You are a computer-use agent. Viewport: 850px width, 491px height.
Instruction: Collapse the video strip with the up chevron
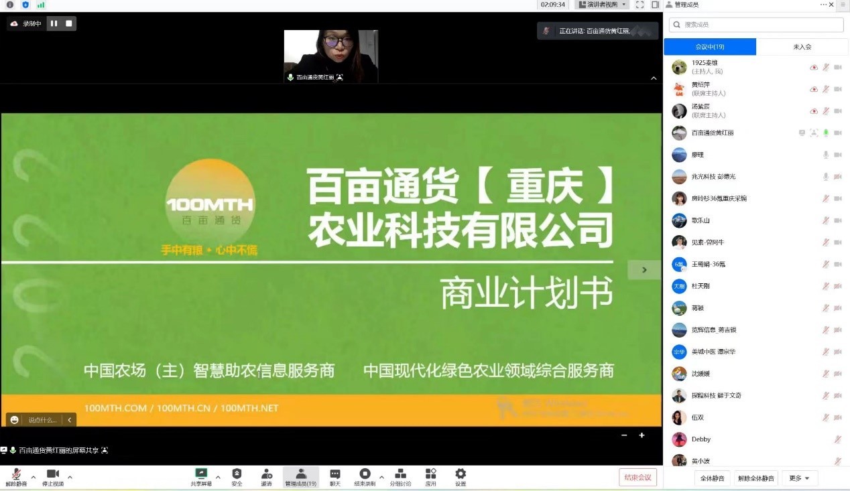tap(654, 78)
